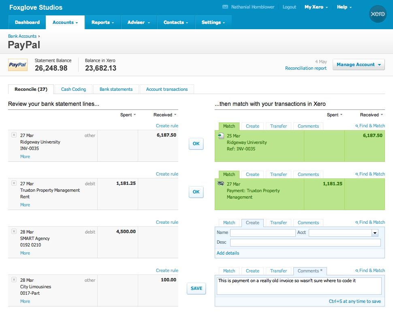The width and height of the screenshot is (393, 313).
Task: Click the Logout link
Action: 289,7
